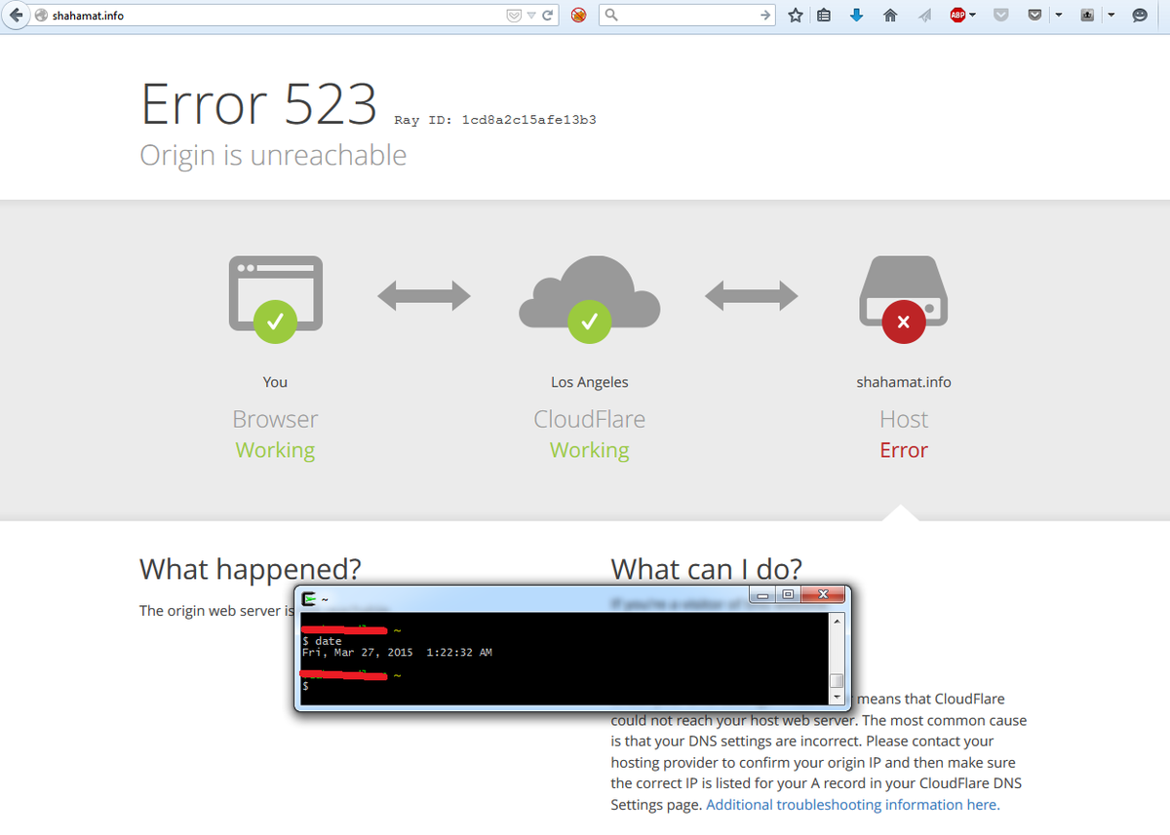Bookmark this page with the star icon
The height and width of the screenshot is (835, 1170).
pyautogui.click(x=796, y=16)
